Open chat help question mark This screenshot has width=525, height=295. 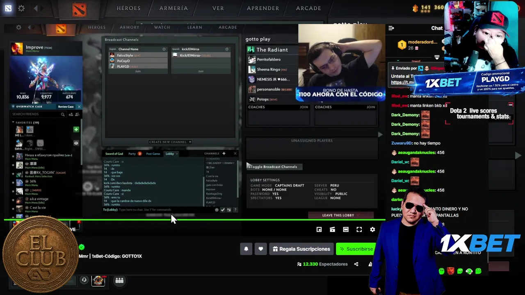235,210
